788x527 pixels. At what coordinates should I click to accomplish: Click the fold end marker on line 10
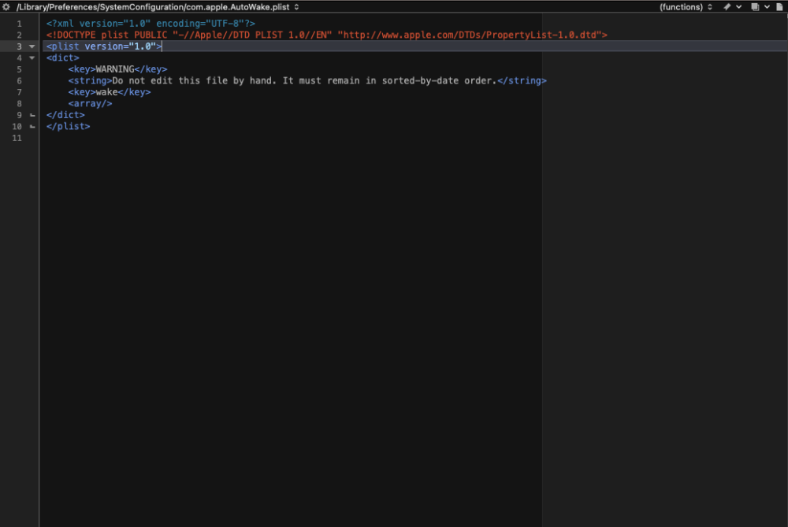click(32, 127)
